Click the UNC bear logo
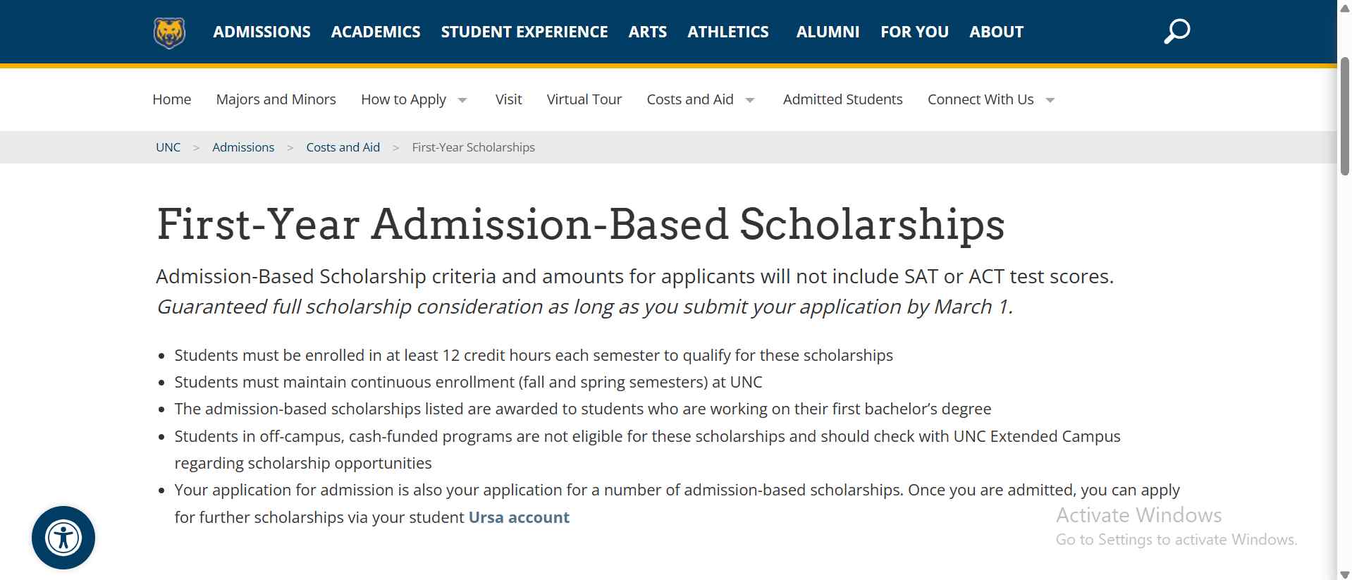The height and width of the screenshot is (580, 1352). [x=169, y=31]
